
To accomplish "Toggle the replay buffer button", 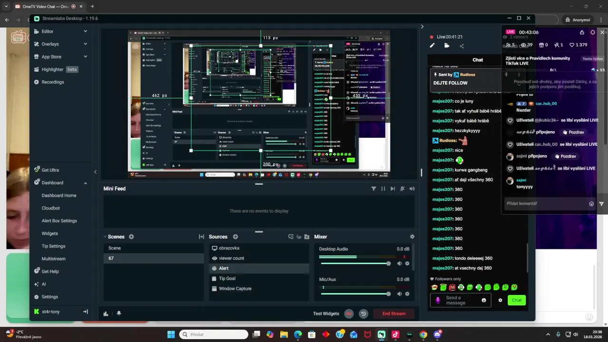I will (x=363, y=313).
